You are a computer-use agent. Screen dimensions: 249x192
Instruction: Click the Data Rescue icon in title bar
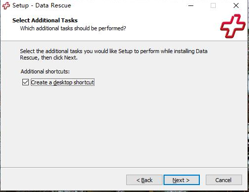[6, 5]
